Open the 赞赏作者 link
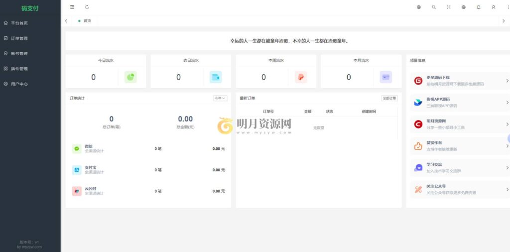The image size is (510, 252). (434, 143)
